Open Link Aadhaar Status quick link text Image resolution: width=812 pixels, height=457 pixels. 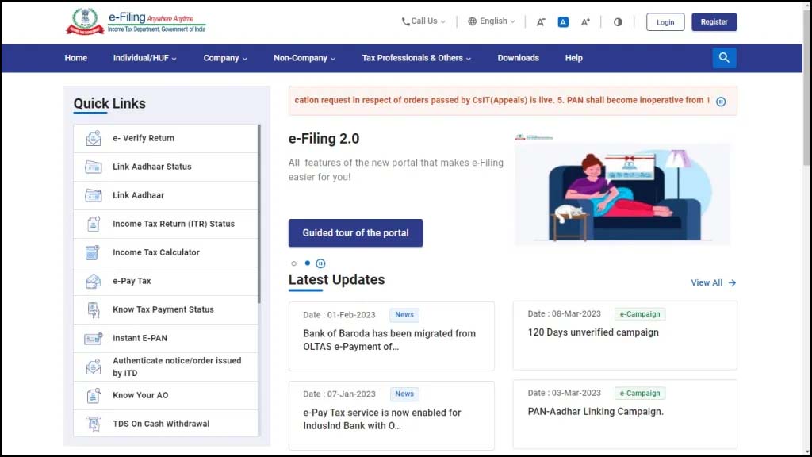point(152,167)
